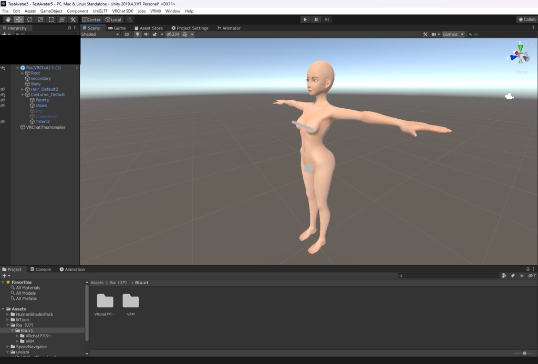Switch to the Console tab
This screenshot has height=364, width=538.
point(40,269)
